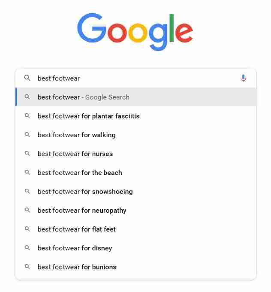The width and height of the screenshot is (271, 292).
Task: Choose 'best footwear for the beach'
Action: pyautogui.click(x=80, y=173)
